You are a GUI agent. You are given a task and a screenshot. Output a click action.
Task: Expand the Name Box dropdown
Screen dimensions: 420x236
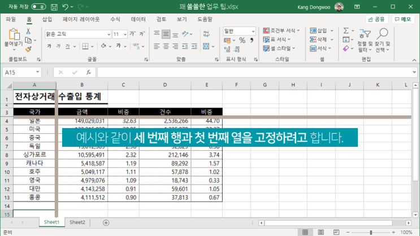point(37,72)
